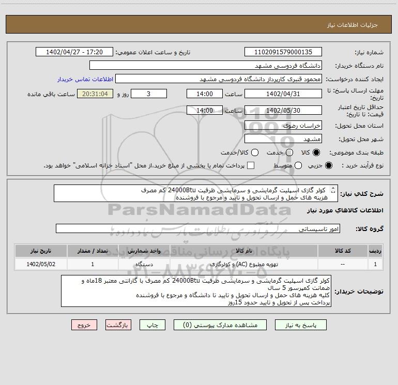Select the کالا radio button
Viewport: 398px width, 385px height.
coord(316,152)
